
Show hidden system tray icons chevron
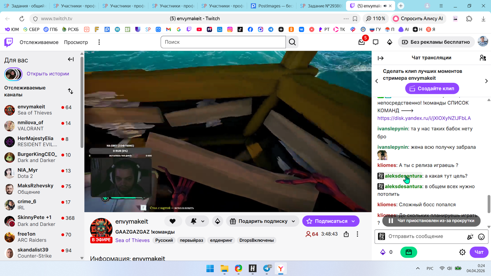click(418, 268)
